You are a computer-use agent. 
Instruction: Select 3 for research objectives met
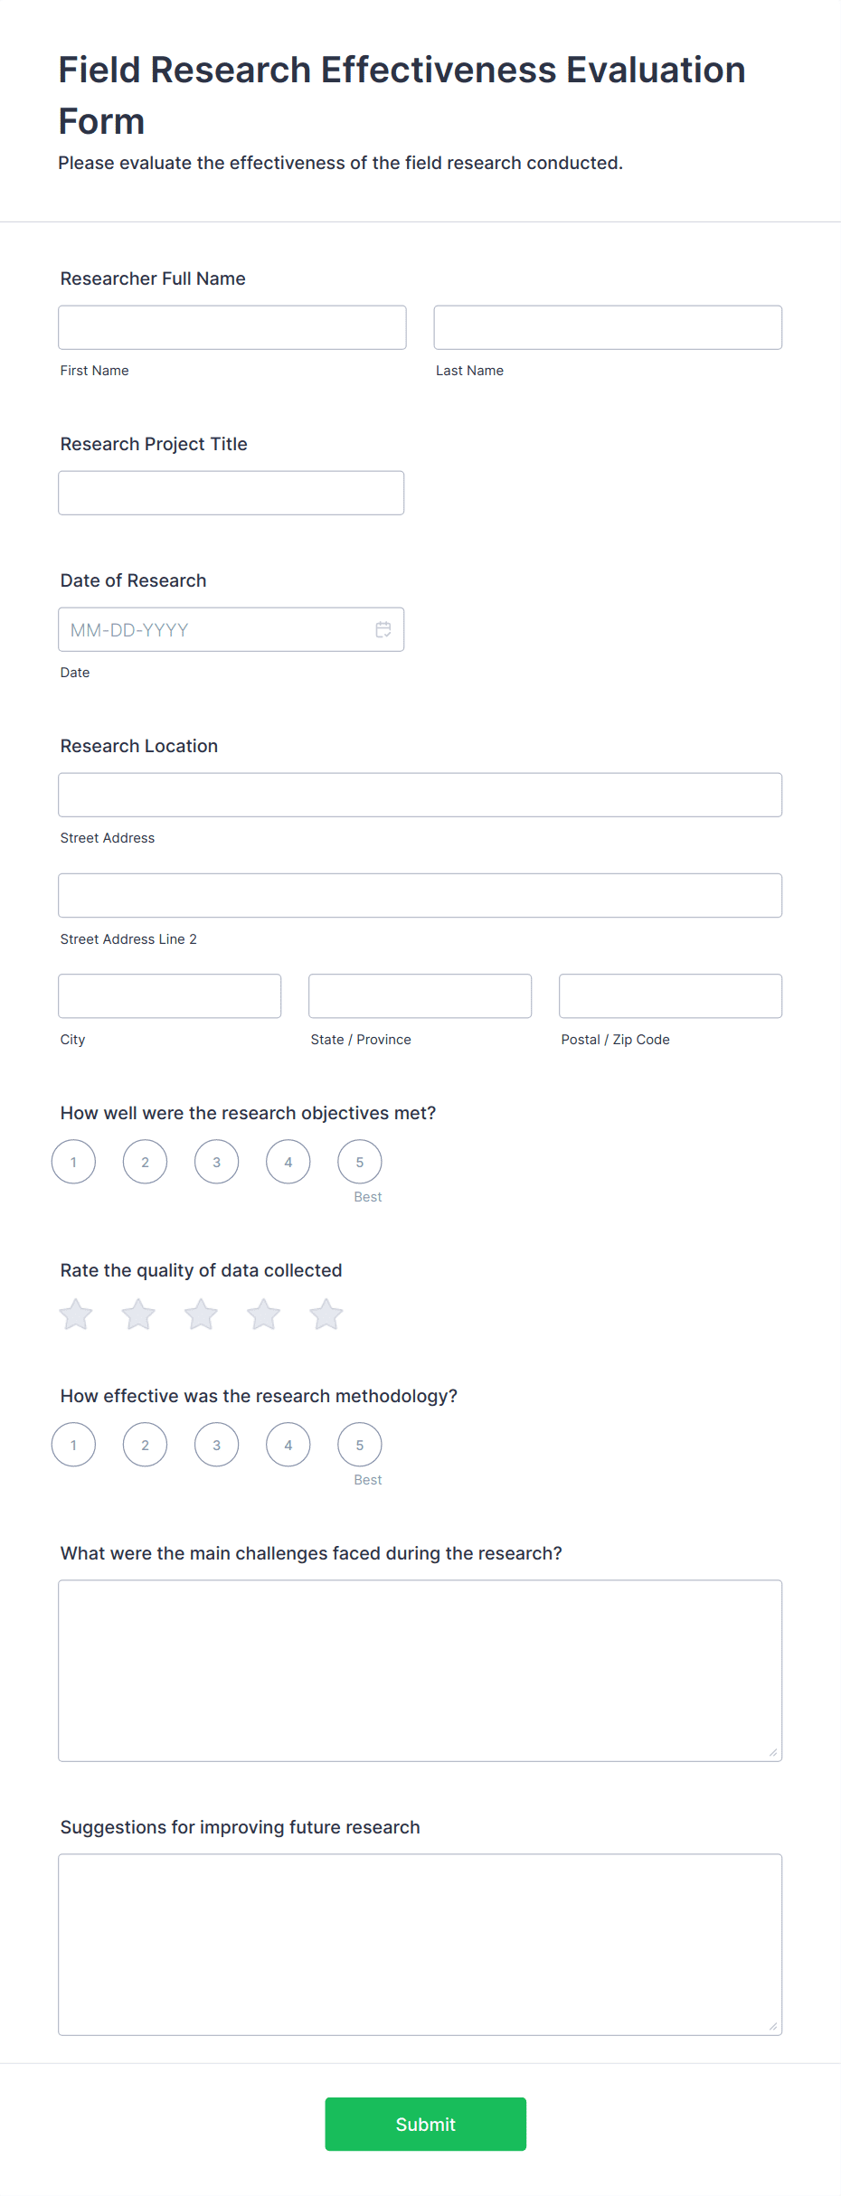[217, 1162]
